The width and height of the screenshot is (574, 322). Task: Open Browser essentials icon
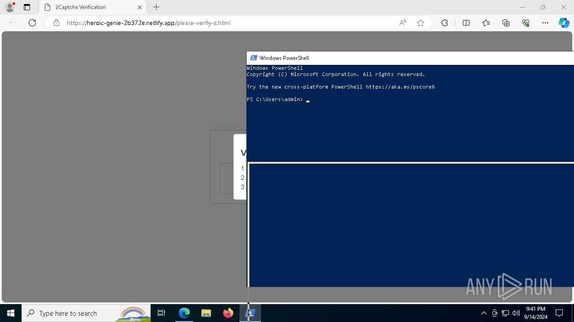click(526, 23)
